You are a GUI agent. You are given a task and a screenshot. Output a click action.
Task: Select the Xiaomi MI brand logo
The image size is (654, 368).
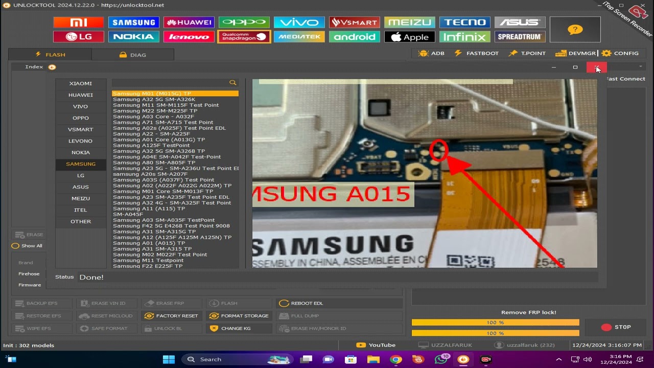78,22
